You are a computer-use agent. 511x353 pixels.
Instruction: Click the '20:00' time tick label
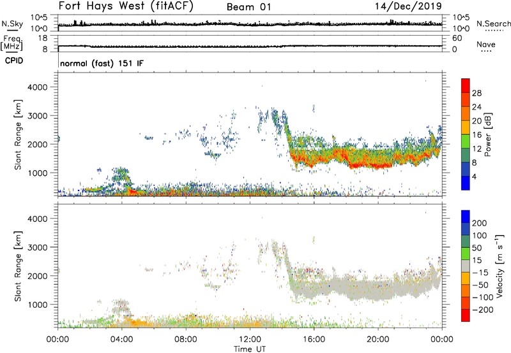tap(378, 340)
